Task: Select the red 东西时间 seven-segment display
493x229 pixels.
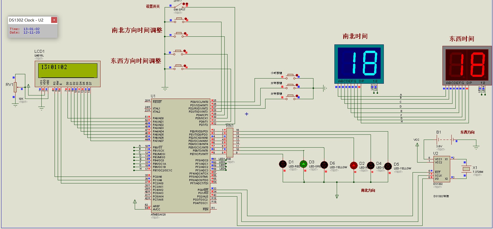Action: (467, 65)
